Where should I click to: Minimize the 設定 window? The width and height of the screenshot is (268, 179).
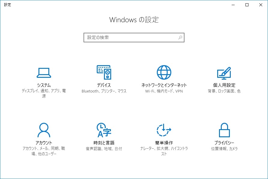click(233, 5)
